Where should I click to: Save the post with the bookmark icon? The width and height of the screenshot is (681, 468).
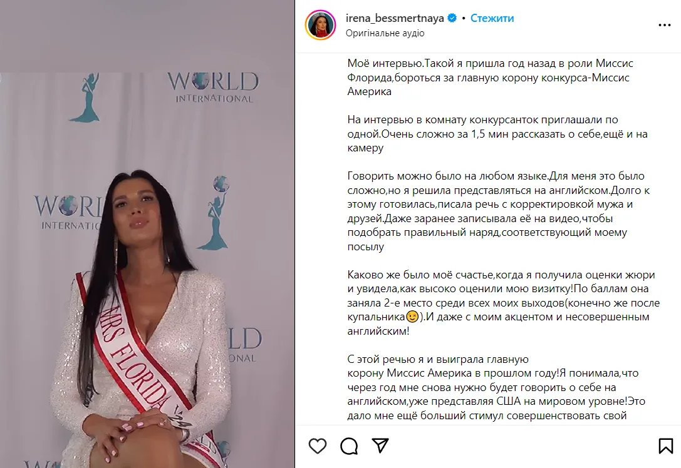665,446
